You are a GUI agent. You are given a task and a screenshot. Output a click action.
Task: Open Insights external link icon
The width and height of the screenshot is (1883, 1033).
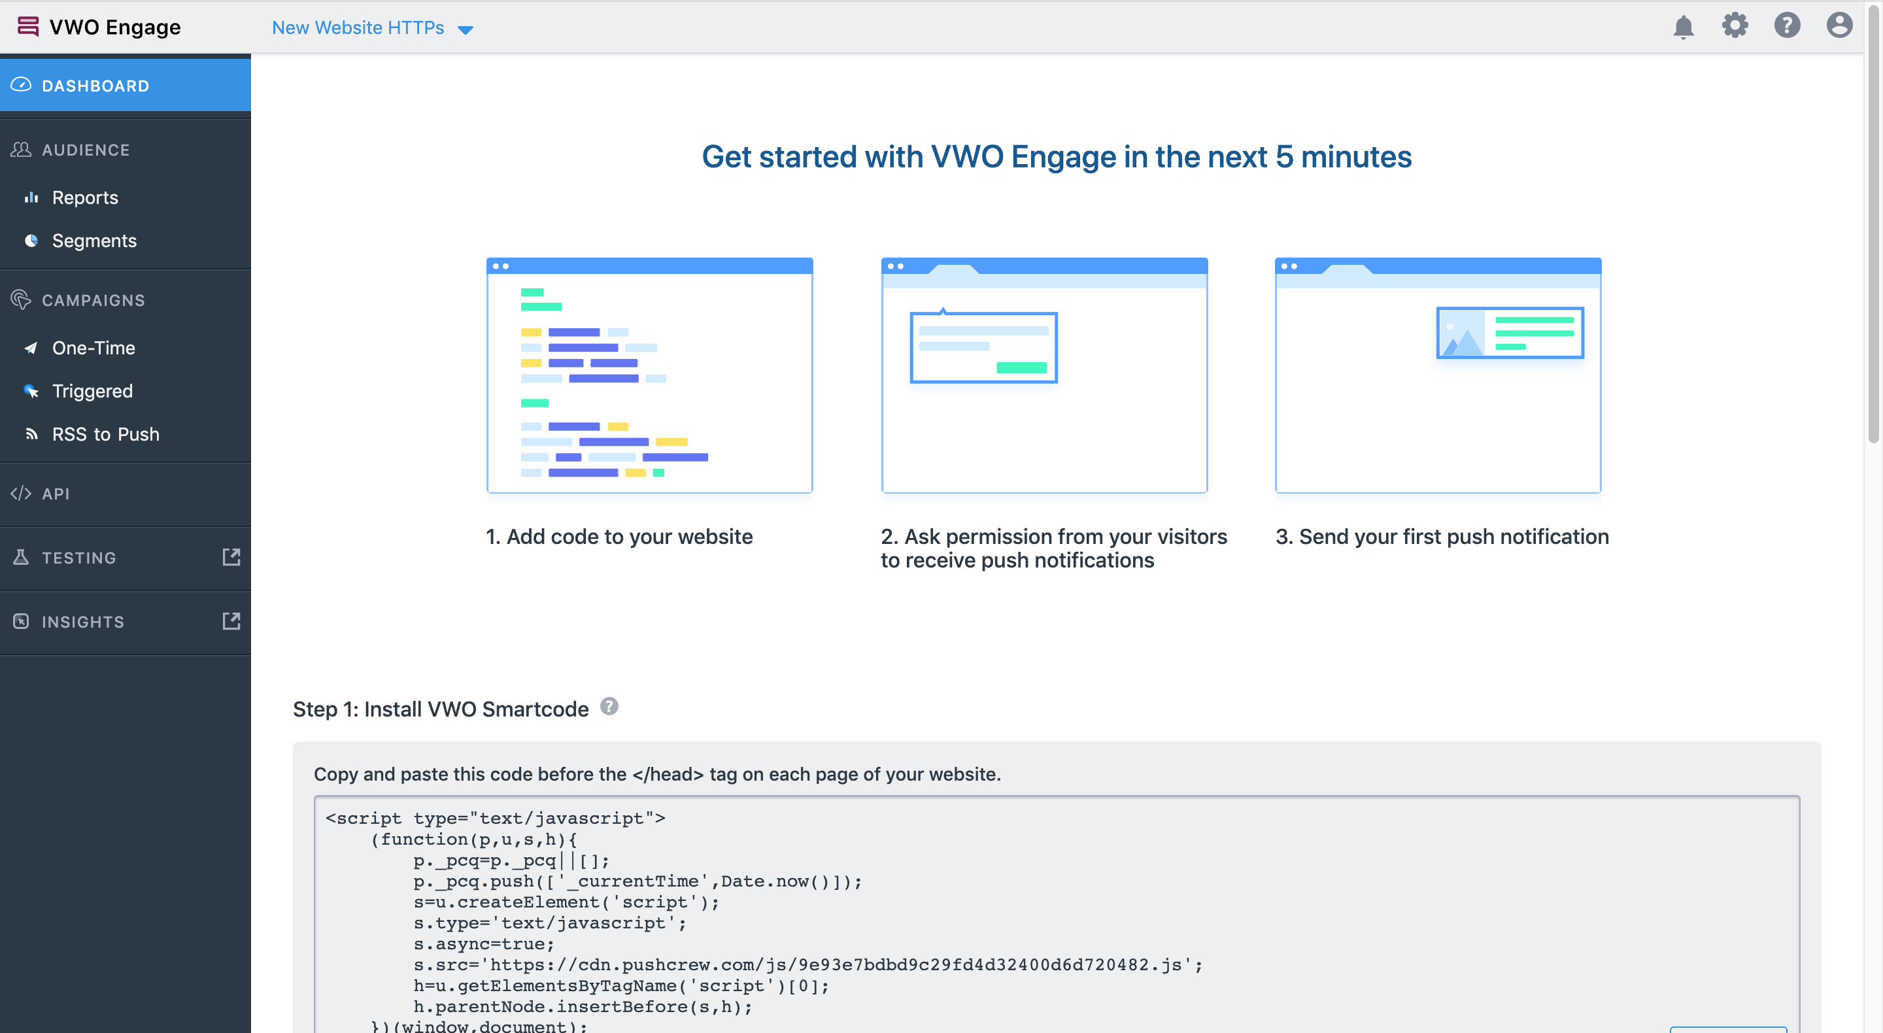[x=231, y=621]
